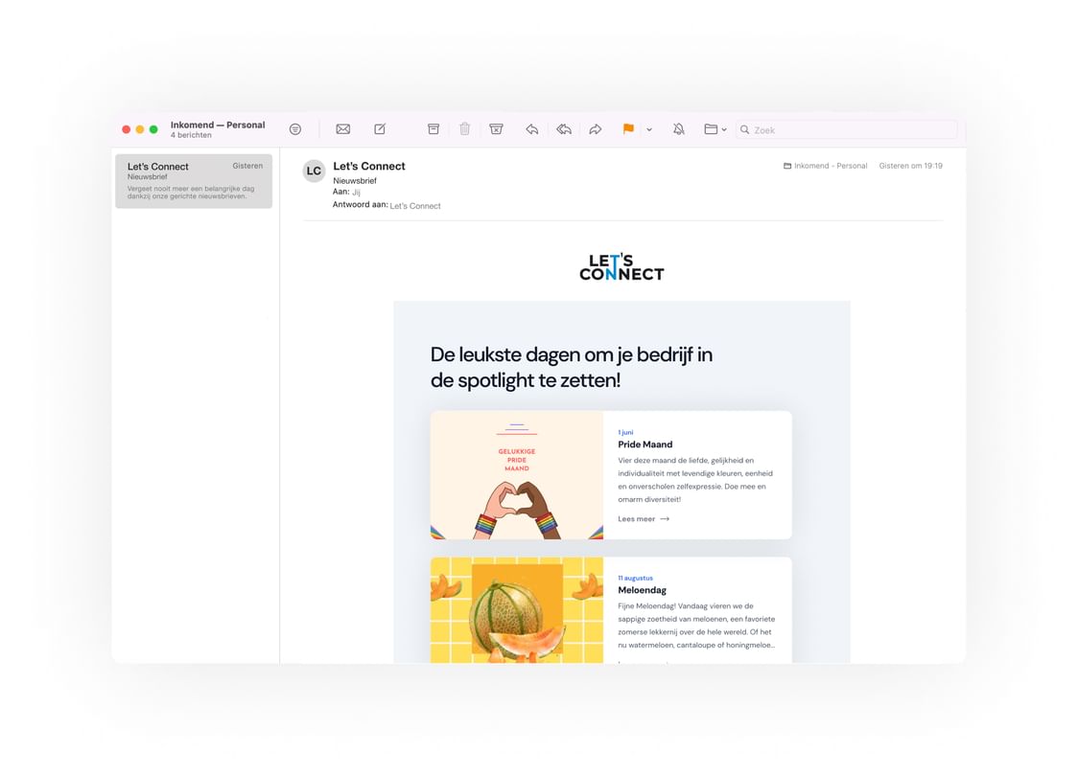The width and height of the screenshot is (1078, 775).
Task: Click the Antwoord aan Let's Connect address
Action: (x=415, y=206)
